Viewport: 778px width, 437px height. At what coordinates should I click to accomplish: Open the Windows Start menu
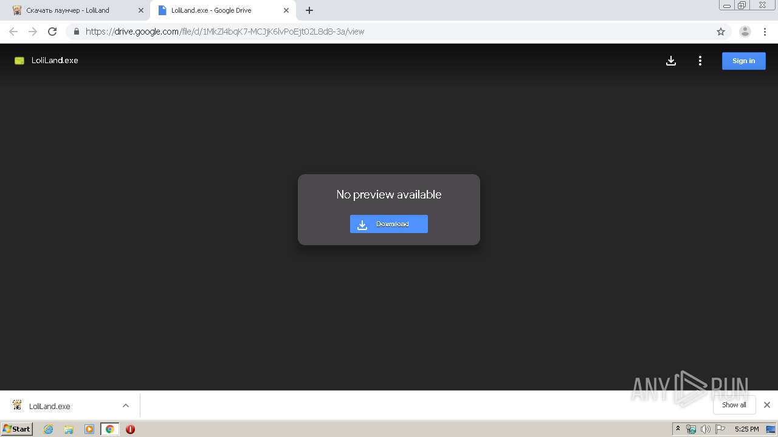(17, 429)
